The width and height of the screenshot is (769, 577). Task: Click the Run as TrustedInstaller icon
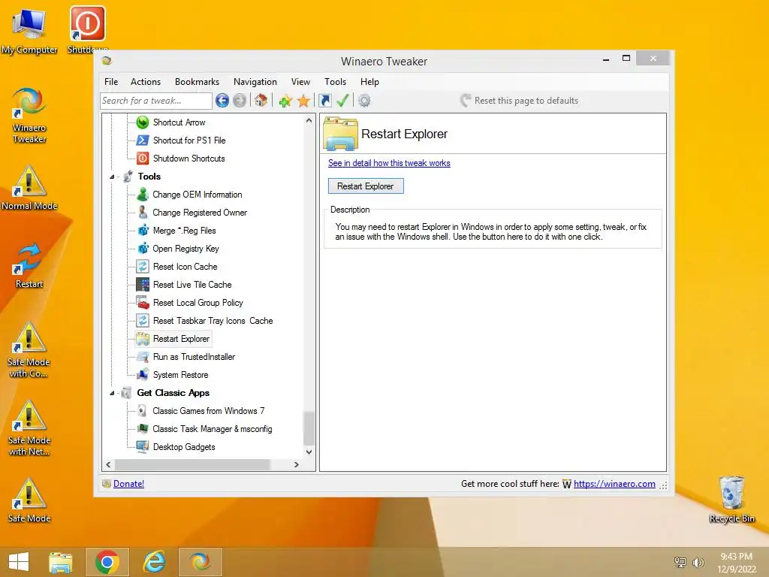coord(142,357)
